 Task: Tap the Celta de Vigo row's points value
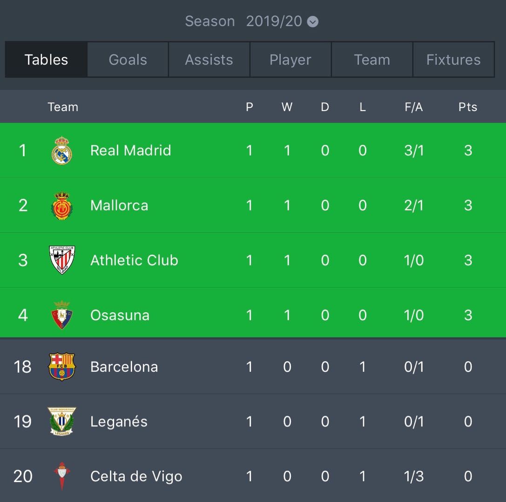pyautogui.click(x=468, y=476)
